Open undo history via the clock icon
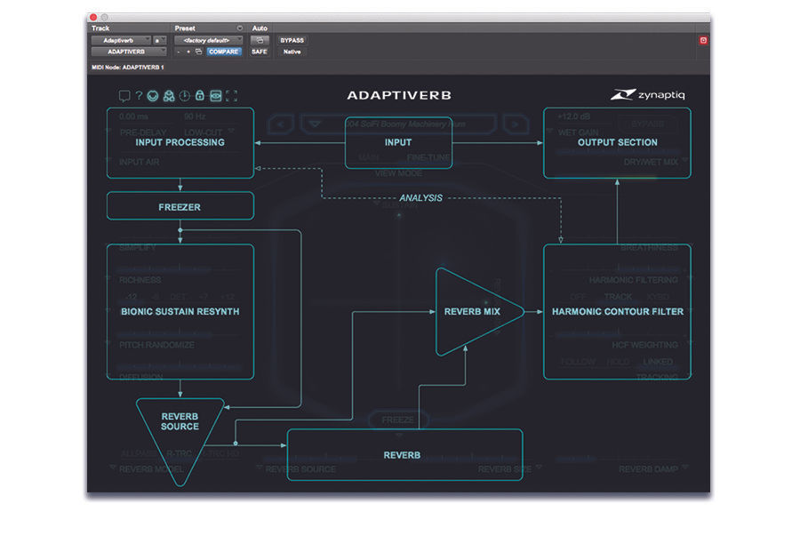Screen dimensions: 800x536 (184, 95)
